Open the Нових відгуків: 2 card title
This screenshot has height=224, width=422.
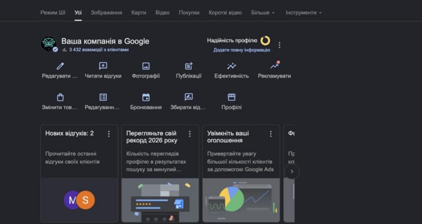(x=69, y=133)
